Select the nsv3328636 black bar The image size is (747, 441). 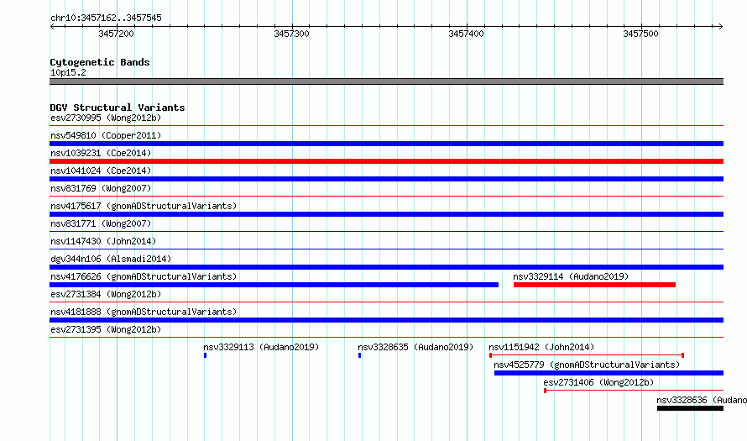point(690,408)
